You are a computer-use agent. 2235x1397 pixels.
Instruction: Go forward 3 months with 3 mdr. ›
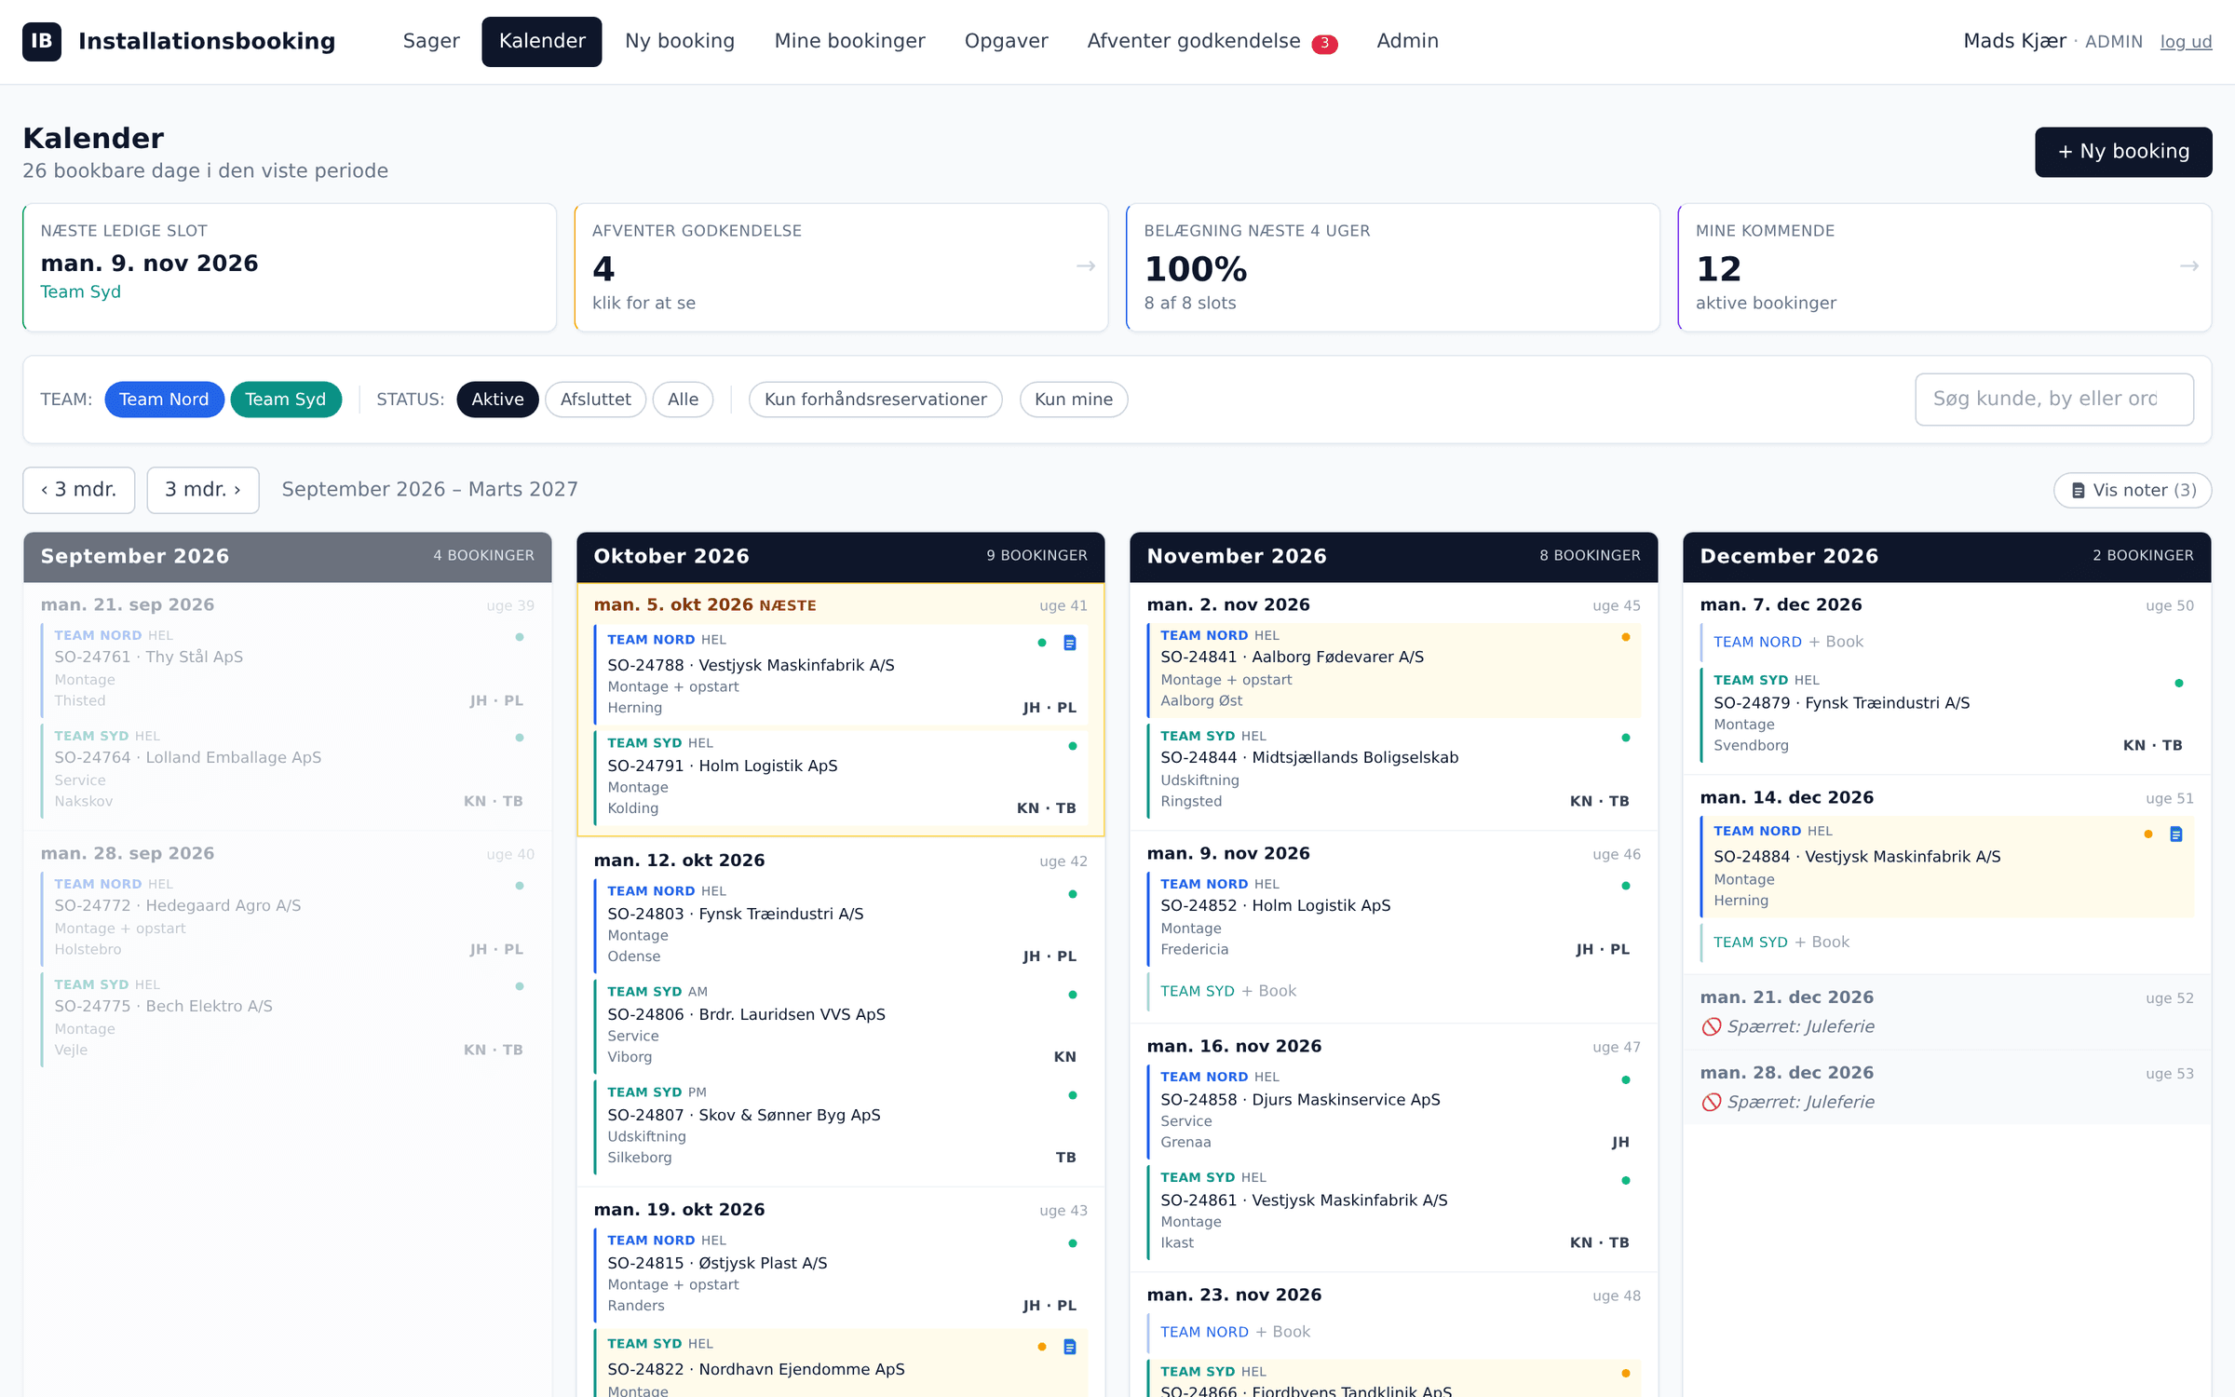point(203,490)
